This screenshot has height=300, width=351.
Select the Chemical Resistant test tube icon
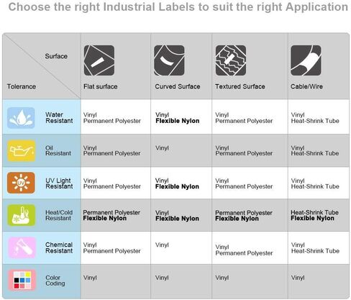[22, 247]
